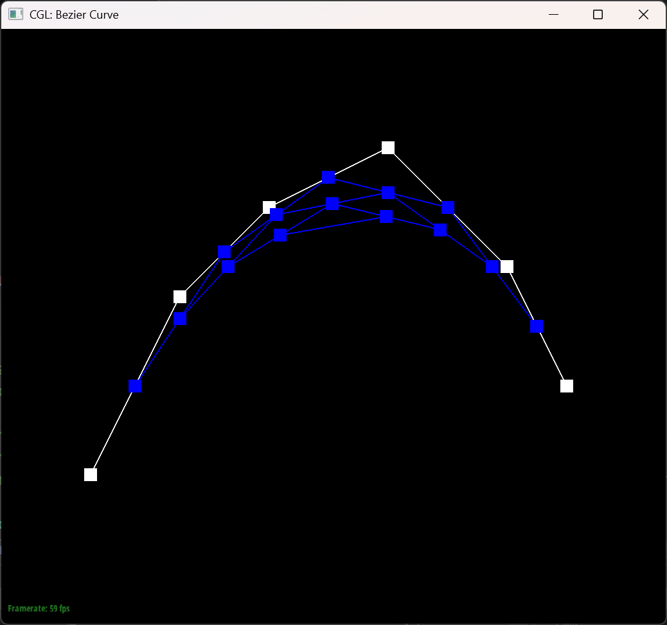Minimize the Bezier Curve window
The image size is (667, 625).
click(553, 15)
